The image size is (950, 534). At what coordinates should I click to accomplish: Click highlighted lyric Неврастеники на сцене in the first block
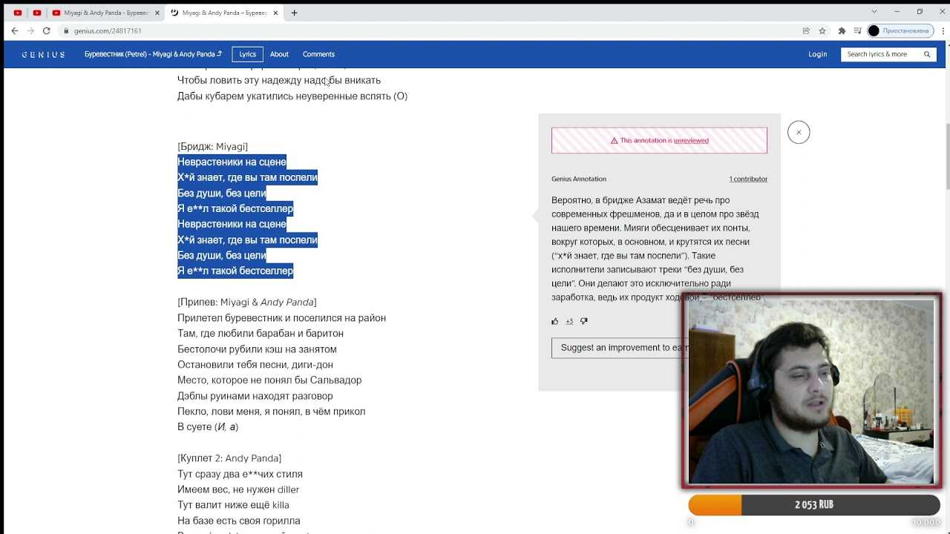(x=232, y=162)
